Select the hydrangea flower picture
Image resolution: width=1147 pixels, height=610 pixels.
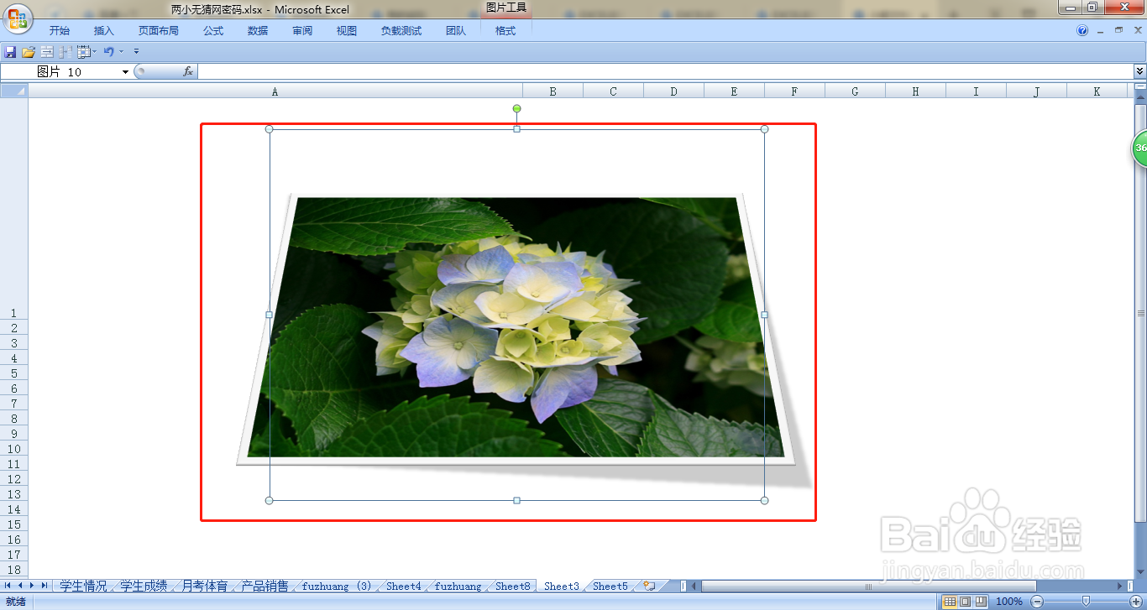(516, 327)
